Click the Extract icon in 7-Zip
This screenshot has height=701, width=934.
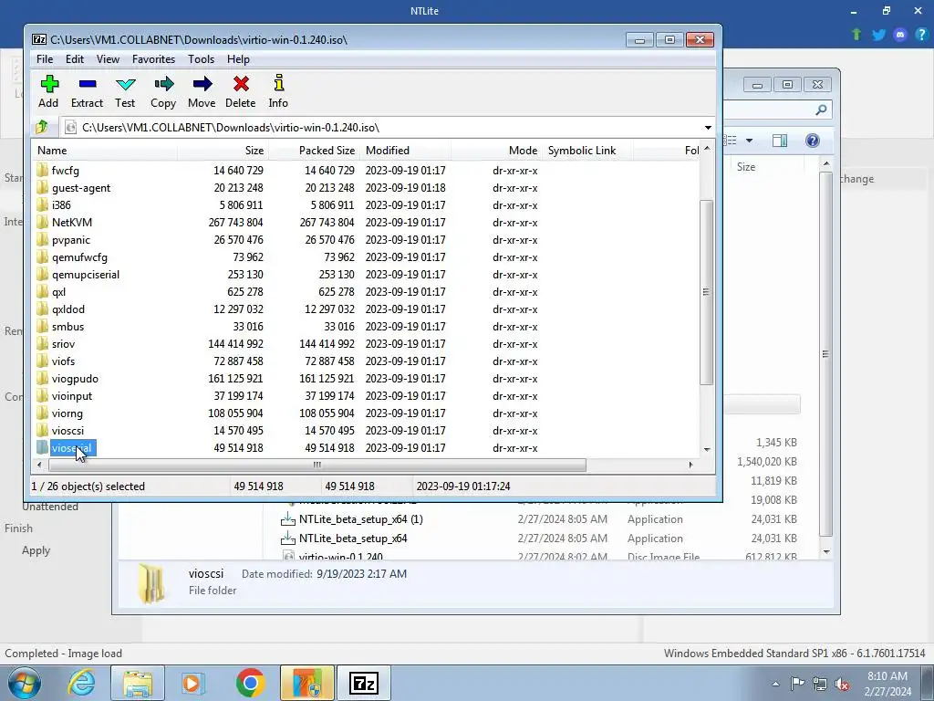coord(87,91)
